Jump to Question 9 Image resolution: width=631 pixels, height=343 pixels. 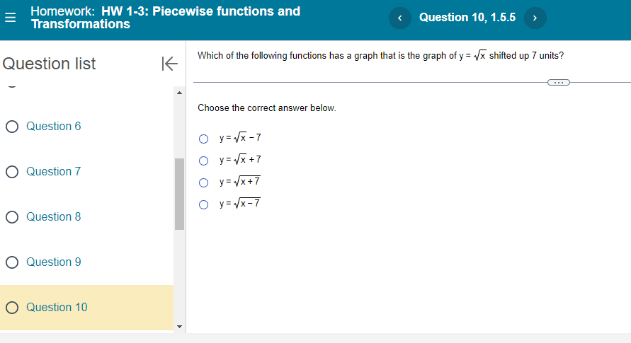(54, 262)
